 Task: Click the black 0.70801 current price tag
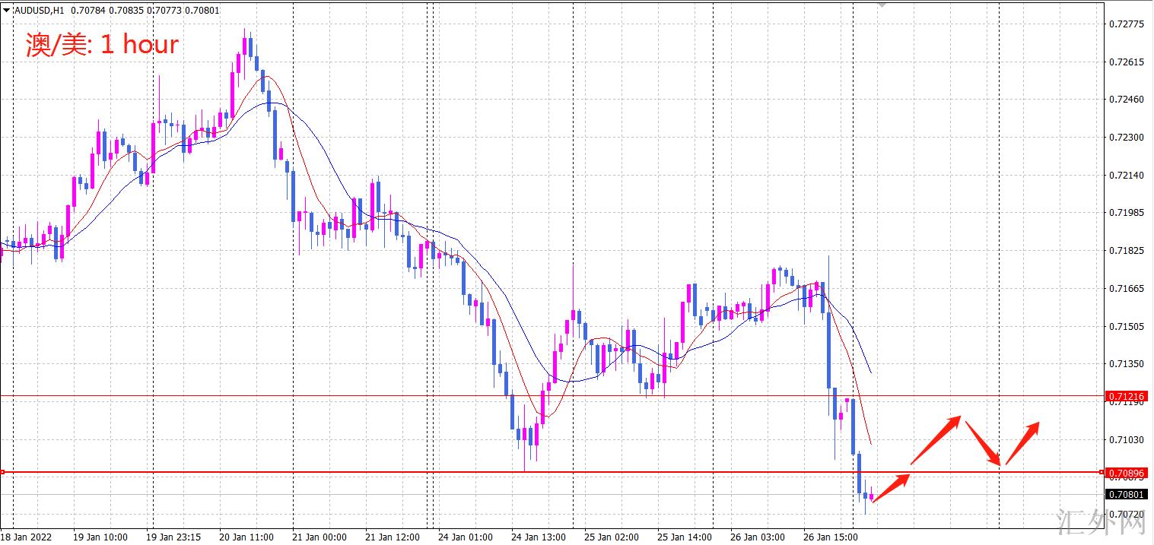[x=1126, y=495]
